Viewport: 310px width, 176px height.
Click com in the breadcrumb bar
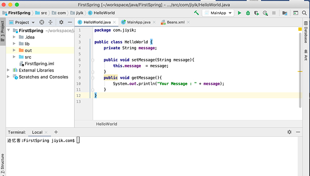point(59,13)
